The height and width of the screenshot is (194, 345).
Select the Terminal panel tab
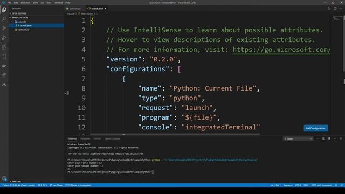(72, 138)
